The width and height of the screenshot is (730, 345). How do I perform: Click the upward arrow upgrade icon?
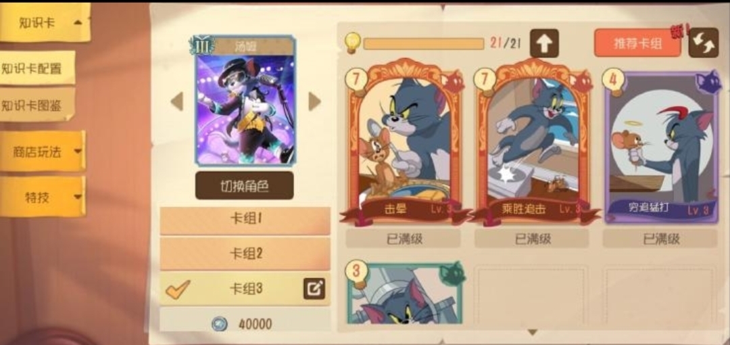[544, 43]
